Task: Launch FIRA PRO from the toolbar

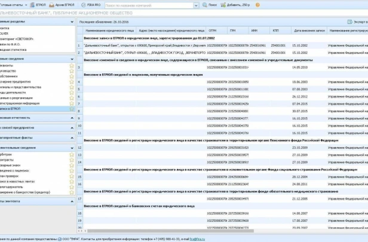Action: click(x=83, y=5)
